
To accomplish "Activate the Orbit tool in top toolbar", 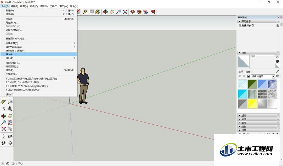I will (x=105, y=12).
